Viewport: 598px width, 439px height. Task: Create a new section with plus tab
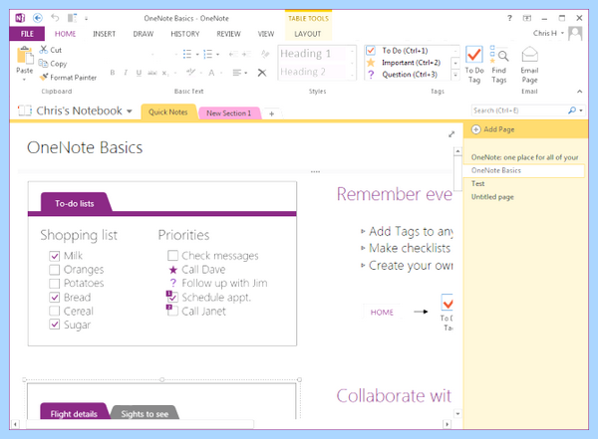point(271,113)
